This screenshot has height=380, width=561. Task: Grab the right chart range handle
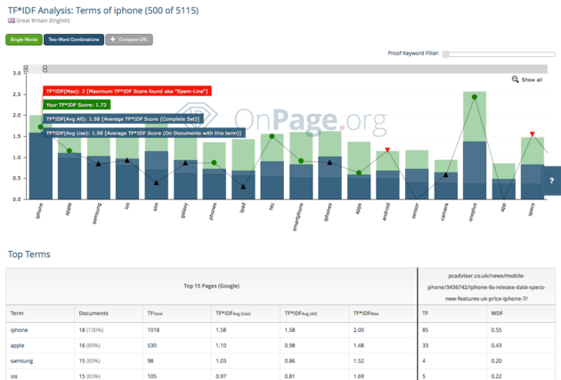point(45,69)
